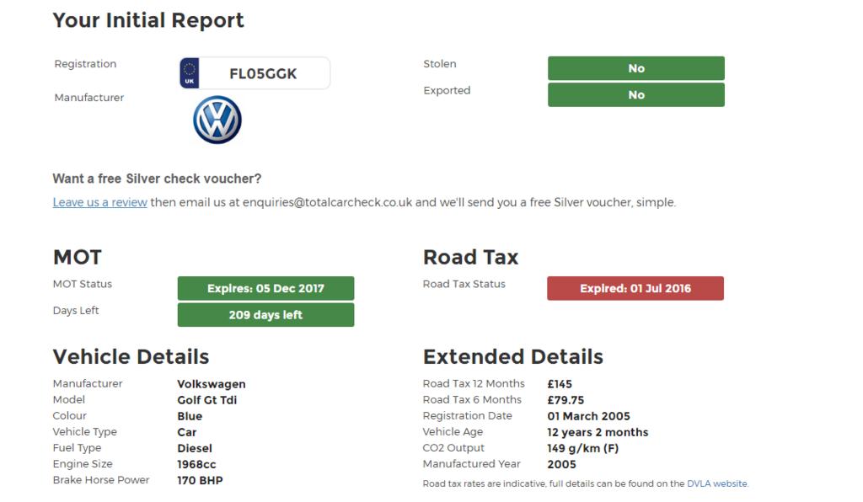The height and width of the screenshot is (502, 863).
Task: Click the 'CO2 Output' label
Action: coord(453,447)
